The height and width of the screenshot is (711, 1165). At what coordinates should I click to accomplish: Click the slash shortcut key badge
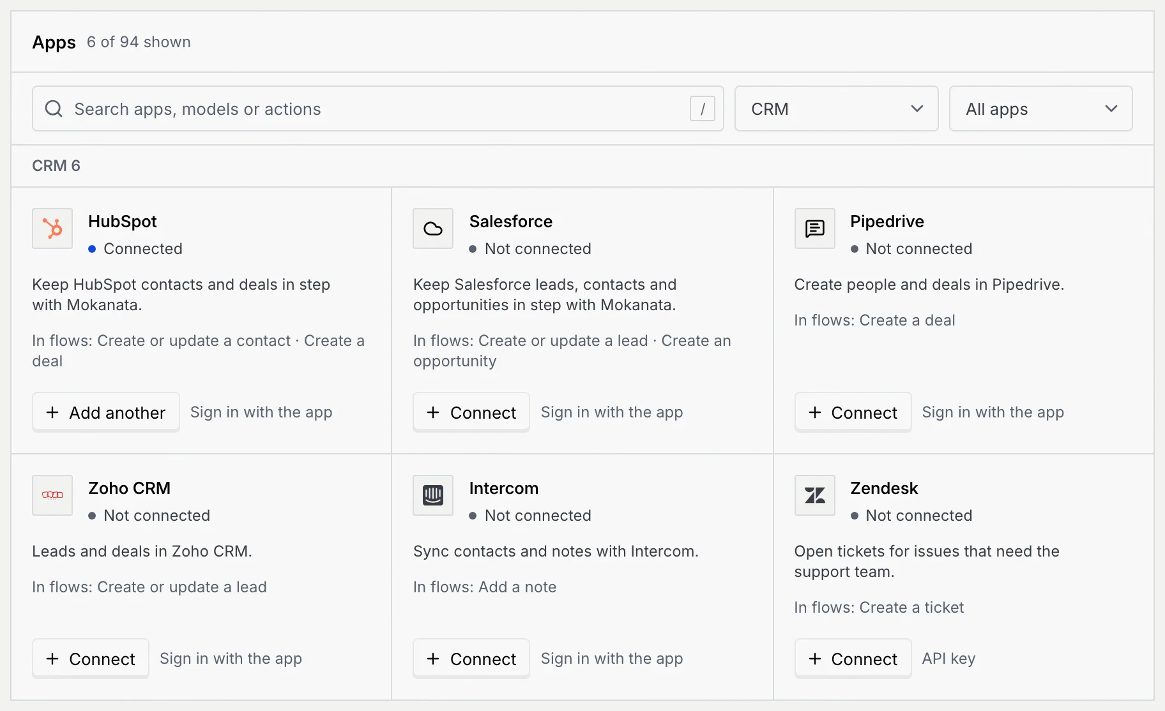[702, 109]
